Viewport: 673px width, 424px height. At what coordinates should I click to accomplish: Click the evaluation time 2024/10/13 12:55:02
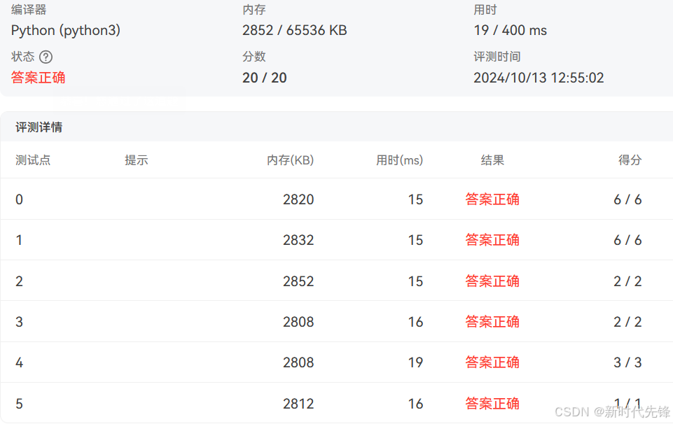[x=539, y=78]
